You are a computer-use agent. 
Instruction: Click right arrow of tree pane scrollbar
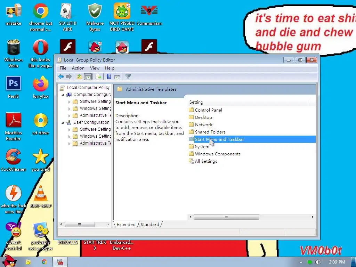(x=108, y=224)
